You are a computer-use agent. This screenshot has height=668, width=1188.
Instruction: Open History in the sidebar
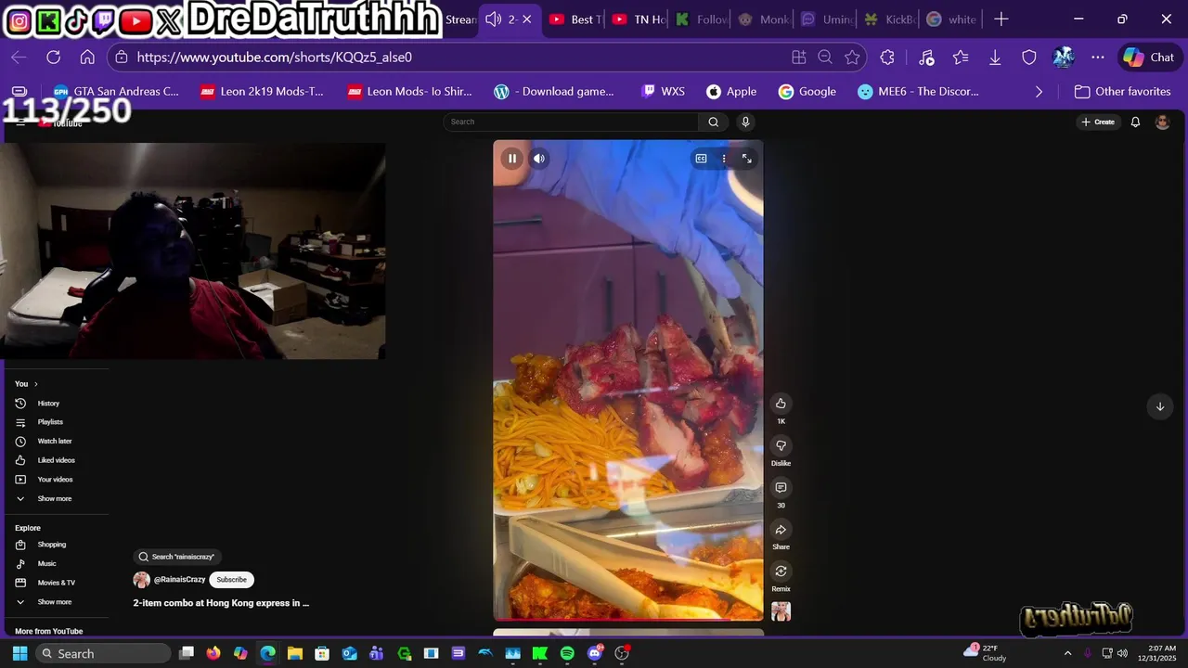click(56, 404)
